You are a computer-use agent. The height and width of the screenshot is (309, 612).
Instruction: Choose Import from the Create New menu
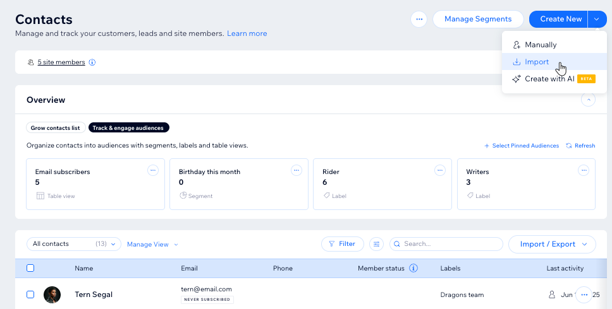click(x=537, y=62)
